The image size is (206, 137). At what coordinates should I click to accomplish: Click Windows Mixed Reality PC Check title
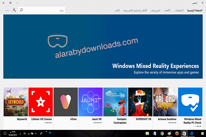[193, 121]
